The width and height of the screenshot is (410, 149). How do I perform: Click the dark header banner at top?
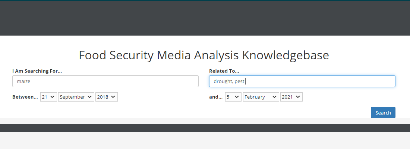(205, 19)
